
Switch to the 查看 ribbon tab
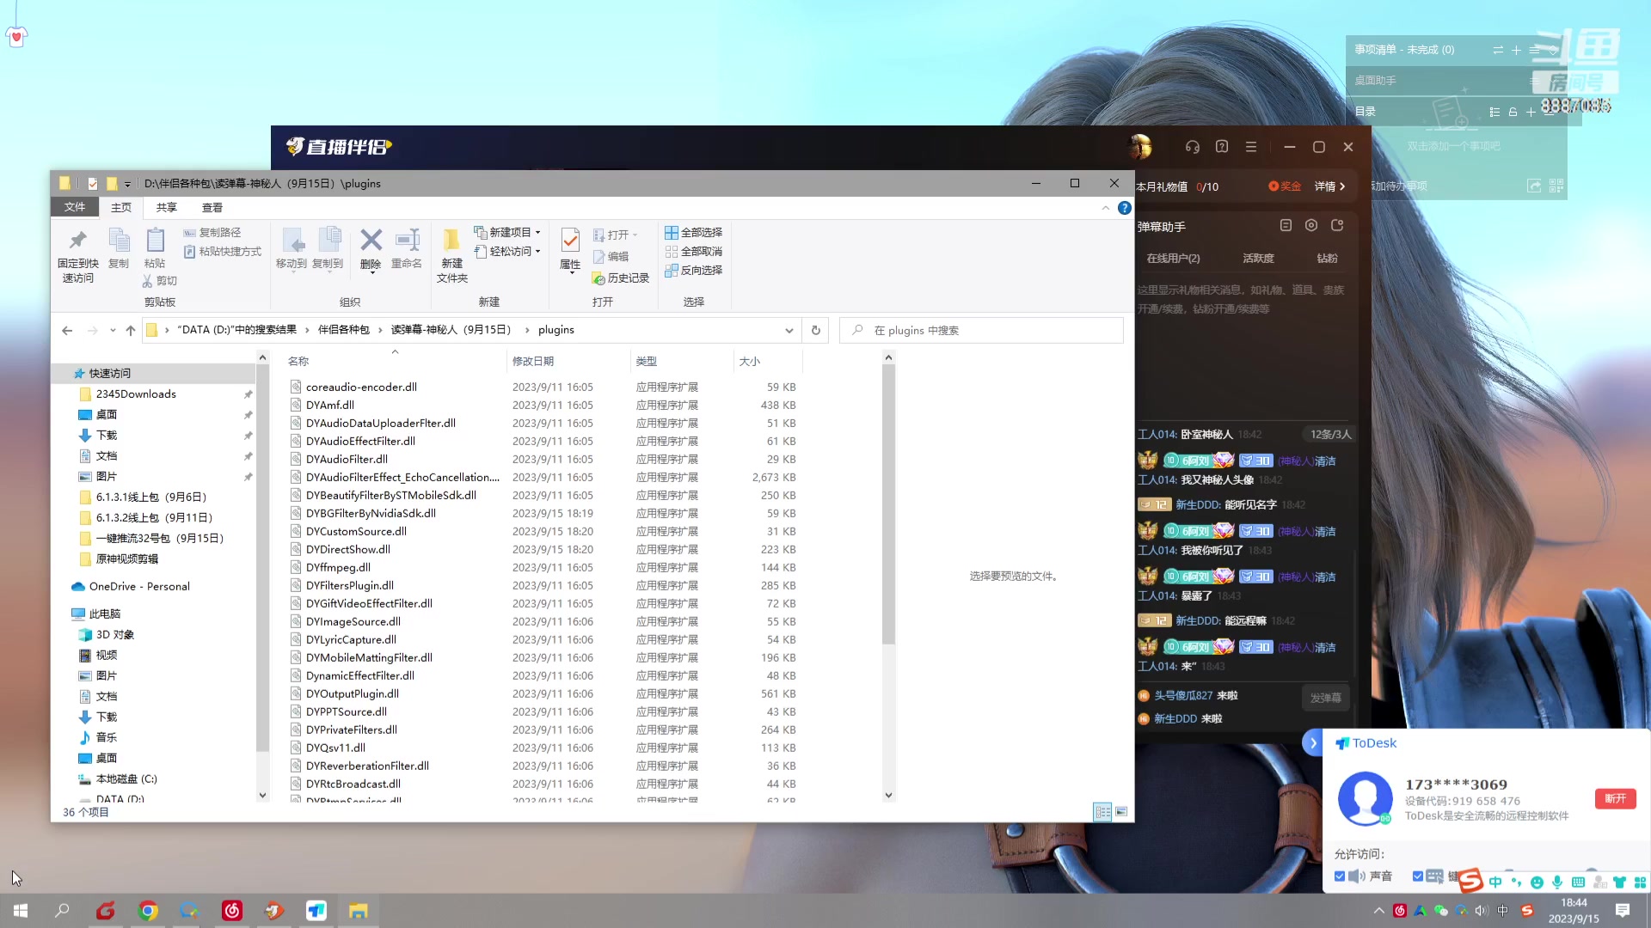coord(212,207)
